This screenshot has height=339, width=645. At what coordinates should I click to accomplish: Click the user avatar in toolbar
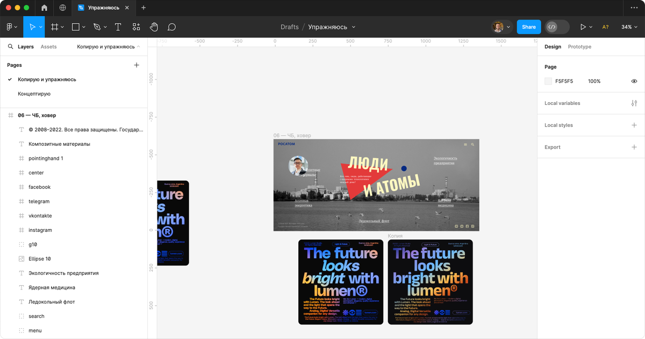(x=498, y=27)
